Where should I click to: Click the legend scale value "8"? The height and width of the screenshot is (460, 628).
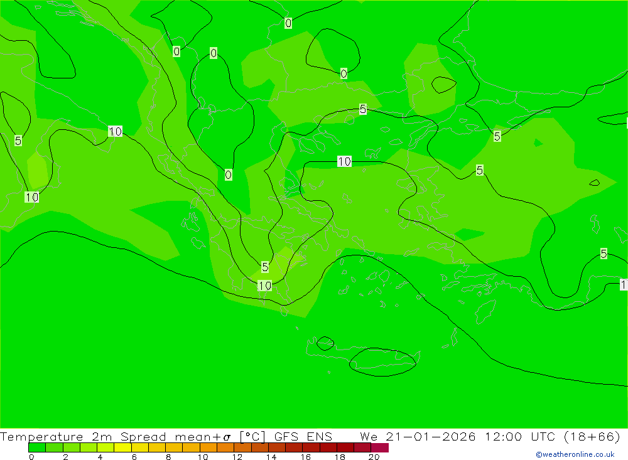coord(168,457)
